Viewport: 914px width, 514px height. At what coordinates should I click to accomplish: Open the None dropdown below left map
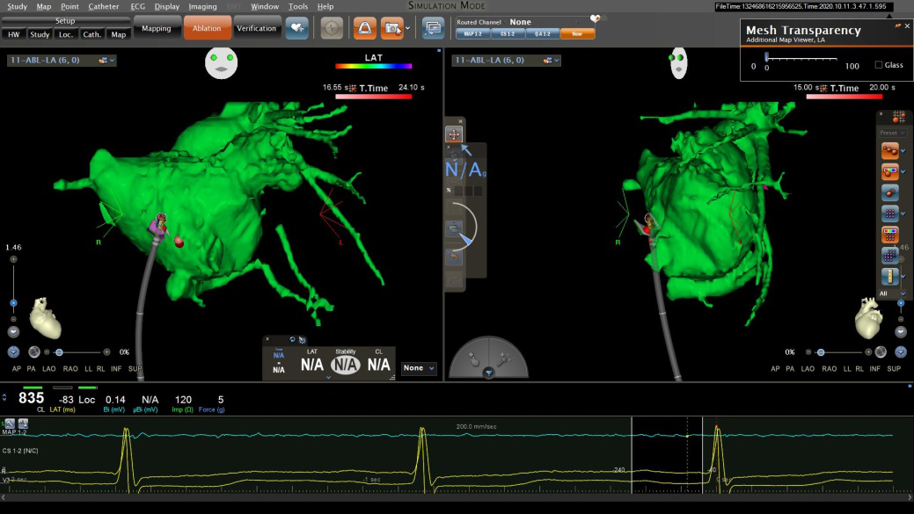click(x=420, y=368)
